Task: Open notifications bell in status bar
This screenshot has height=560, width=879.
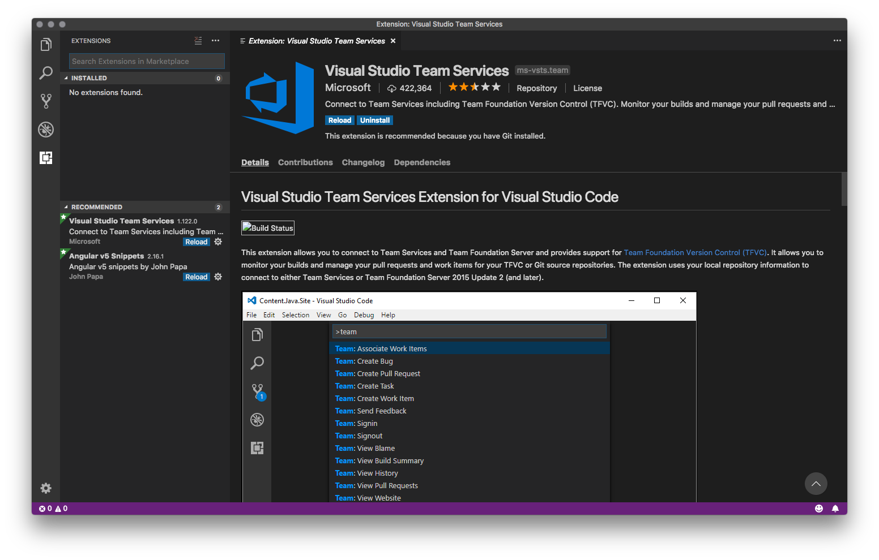Action: [x=836, y=508]
